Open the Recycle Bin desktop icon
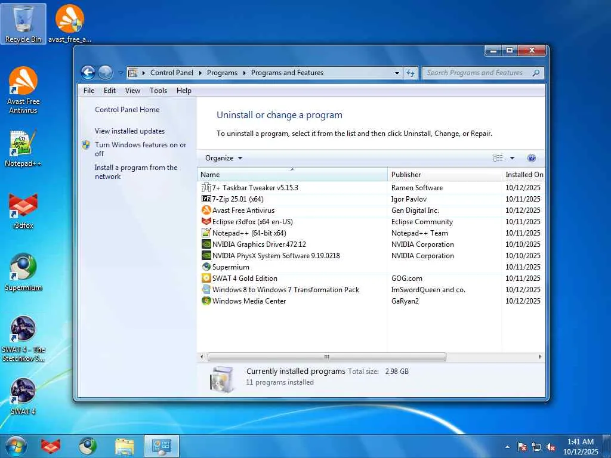Viewport: 611px width, 458px height. click(x=23, y=24)
